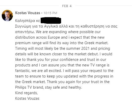The width and height of the screenshot is (132, 103).
Task: Click the 'Kind regards,' closing line
Action: point(27,93)
